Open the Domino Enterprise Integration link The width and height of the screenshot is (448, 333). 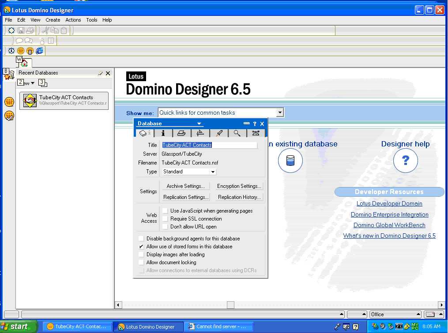pyautogui.click(x=389, y=214)
